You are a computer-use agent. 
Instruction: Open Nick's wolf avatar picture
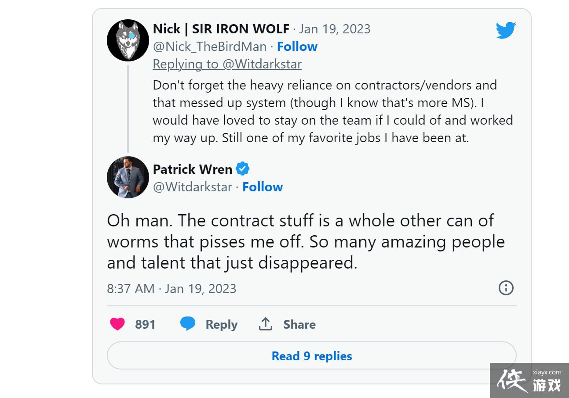coord(128,40)
